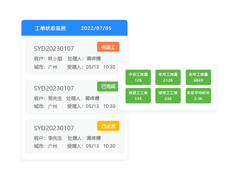239x179 pixels.
Task: Click the yellow 已出发 status badge
Action: point(108,126)
